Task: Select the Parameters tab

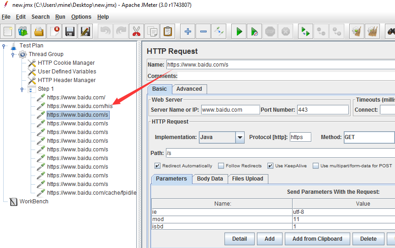Action: tap(171, 179)
